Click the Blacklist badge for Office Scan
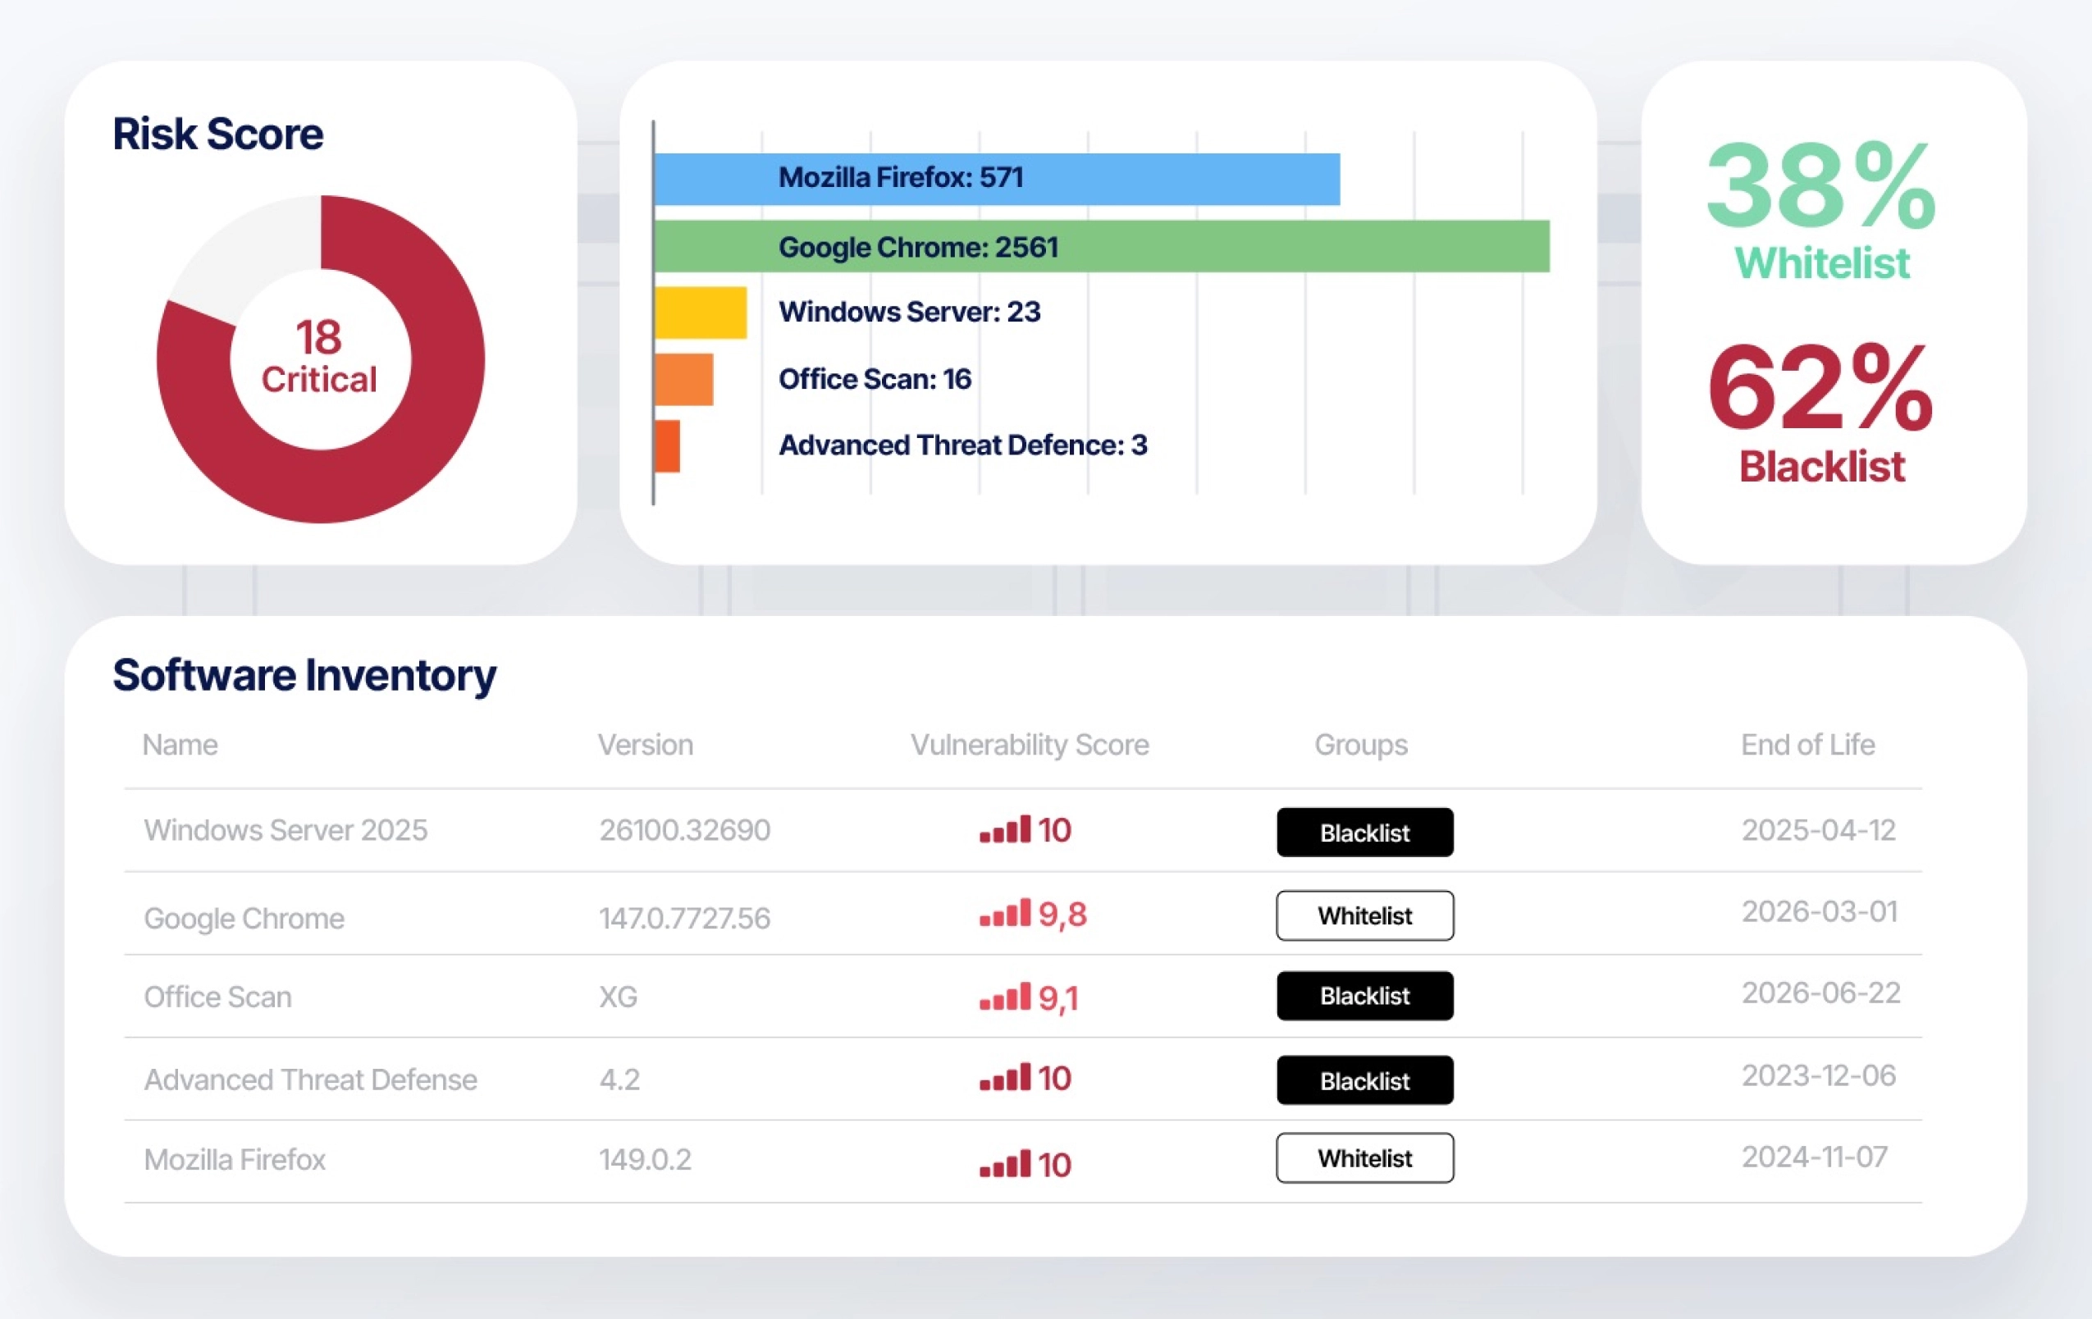Screen dimensions: 2092x1319 pyautogui.click(x=1365, y=996)
